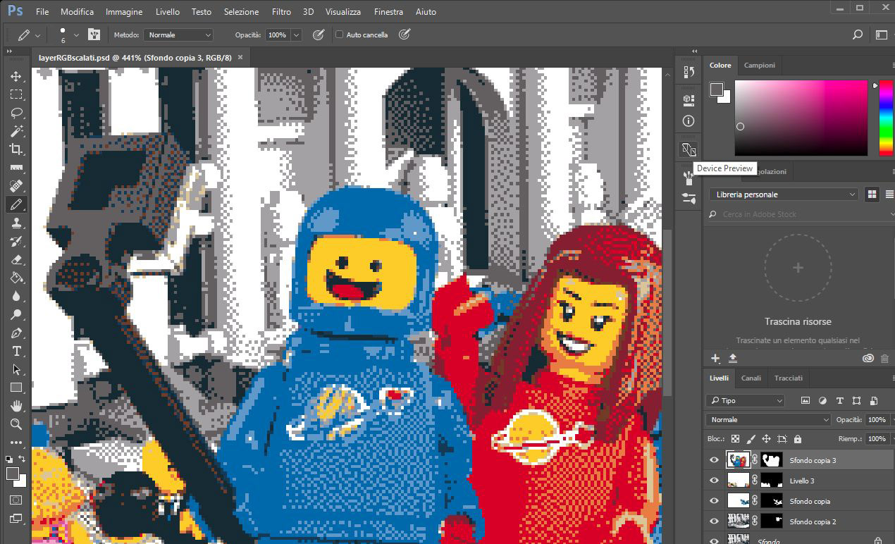Image resolution: width=895 pixels, height=544 pixels.
Task: Open the Filtro menu
Action: (281, 12)
